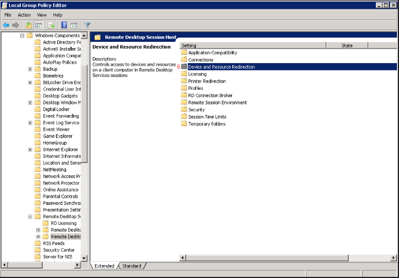Open the File menu
399x278 pixels.
8,15
